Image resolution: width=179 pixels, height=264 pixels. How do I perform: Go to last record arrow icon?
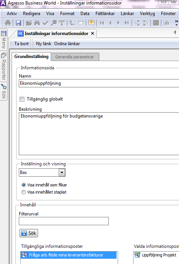127,23
